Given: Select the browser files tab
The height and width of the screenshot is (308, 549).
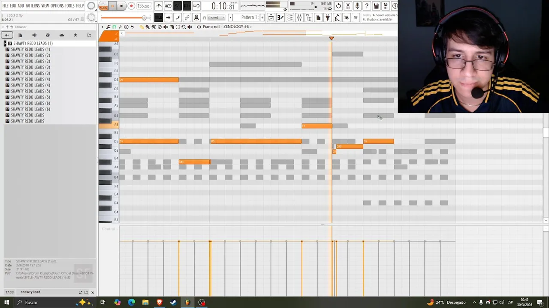Looking at the screenshot, I should 20,35.
